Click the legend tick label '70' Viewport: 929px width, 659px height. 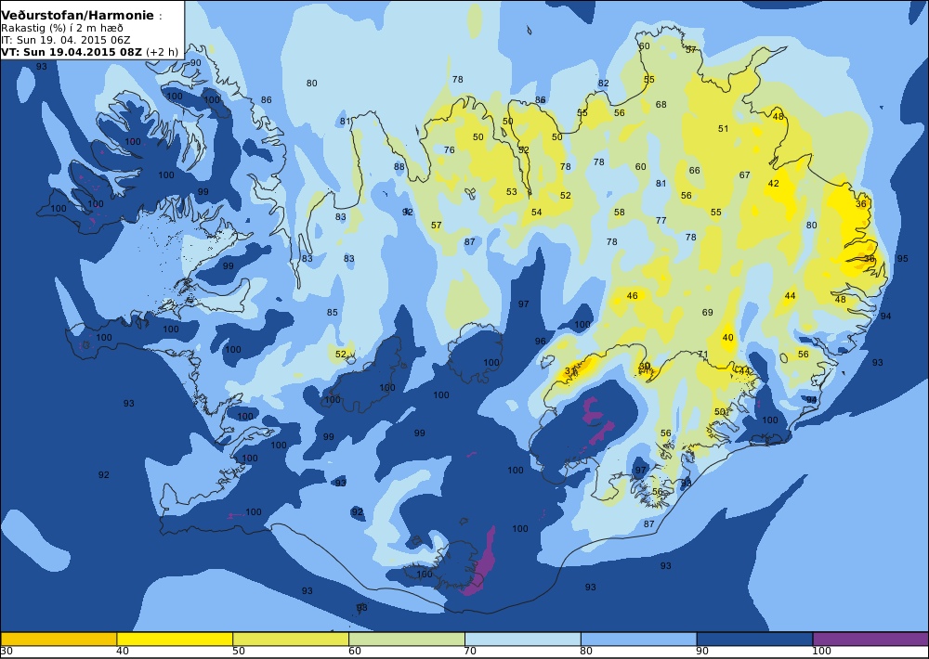pos(470,652)
